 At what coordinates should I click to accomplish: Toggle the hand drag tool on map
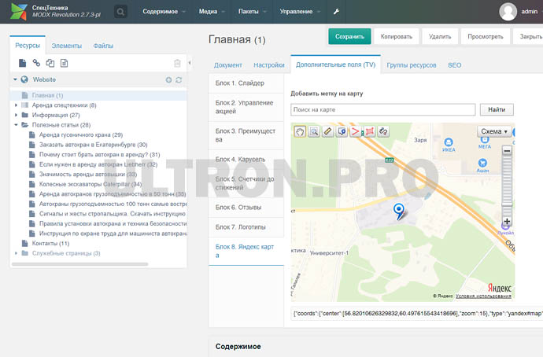[x=300, y=131]
